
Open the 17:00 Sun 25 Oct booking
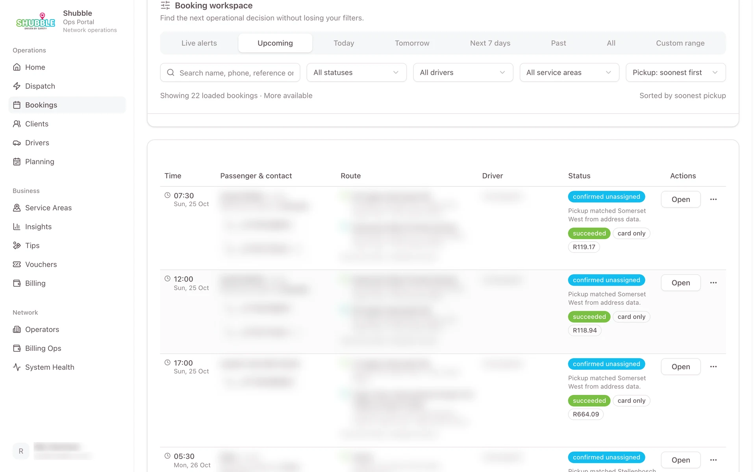click(680, 367)
